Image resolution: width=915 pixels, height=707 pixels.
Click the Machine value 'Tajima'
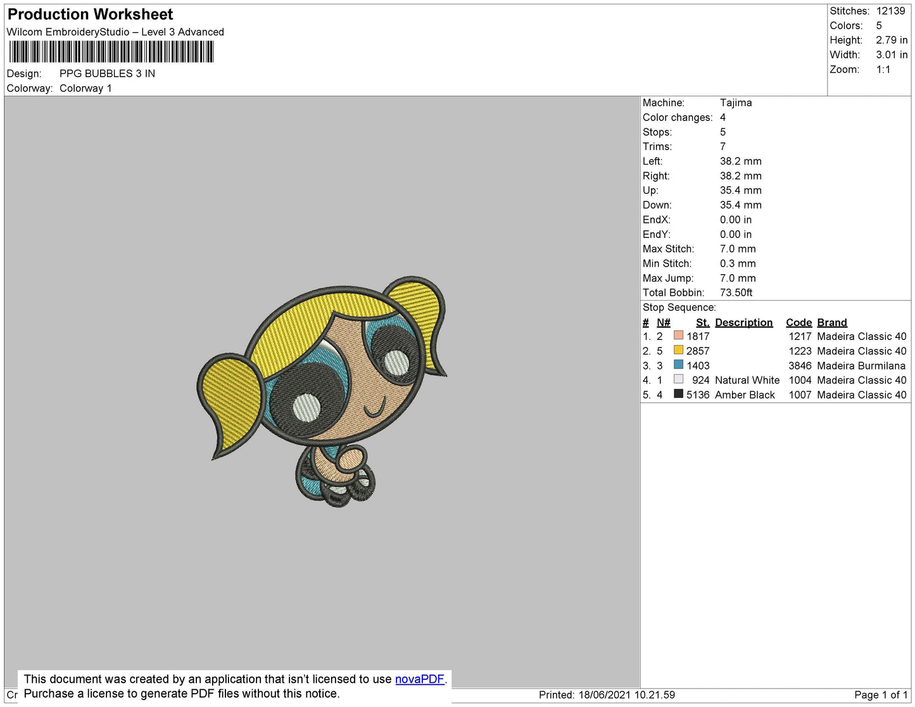[736, 103]
